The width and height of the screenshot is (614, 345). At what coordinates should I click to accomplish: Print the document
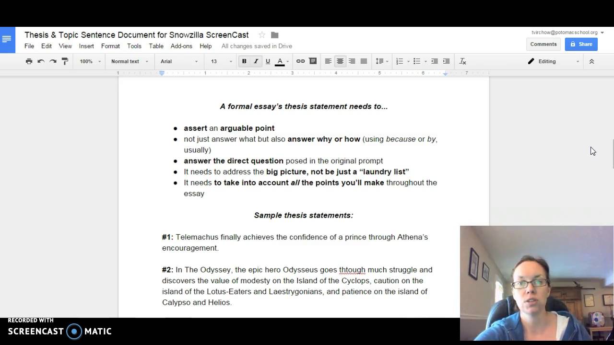pyautogui.click(x=29, y=61)
